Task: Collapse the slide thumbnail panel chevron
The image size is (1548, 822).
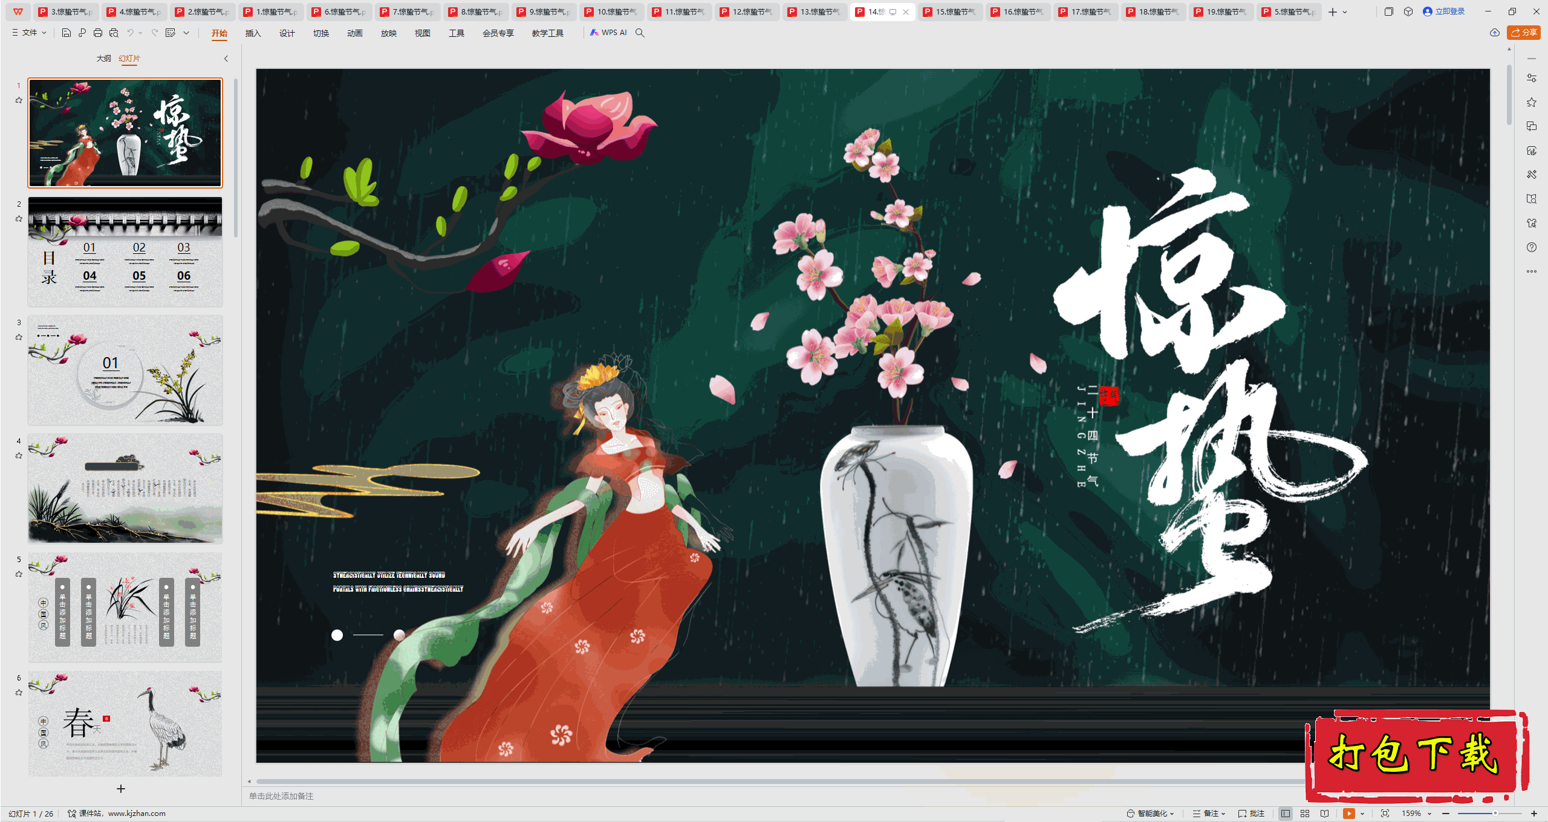Action: pyautogui.click(x=226, y=59)
